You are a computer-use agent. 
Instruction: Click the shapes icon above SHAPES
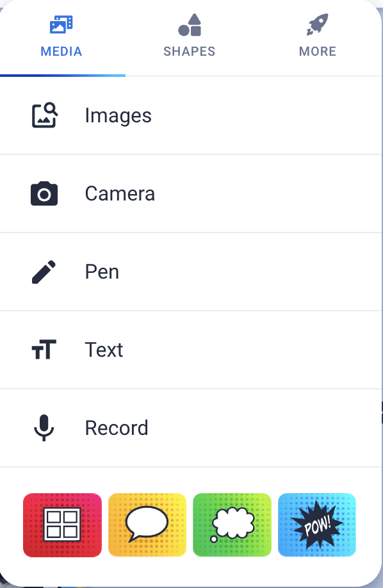pyautogui.click(x=189, y=24)
